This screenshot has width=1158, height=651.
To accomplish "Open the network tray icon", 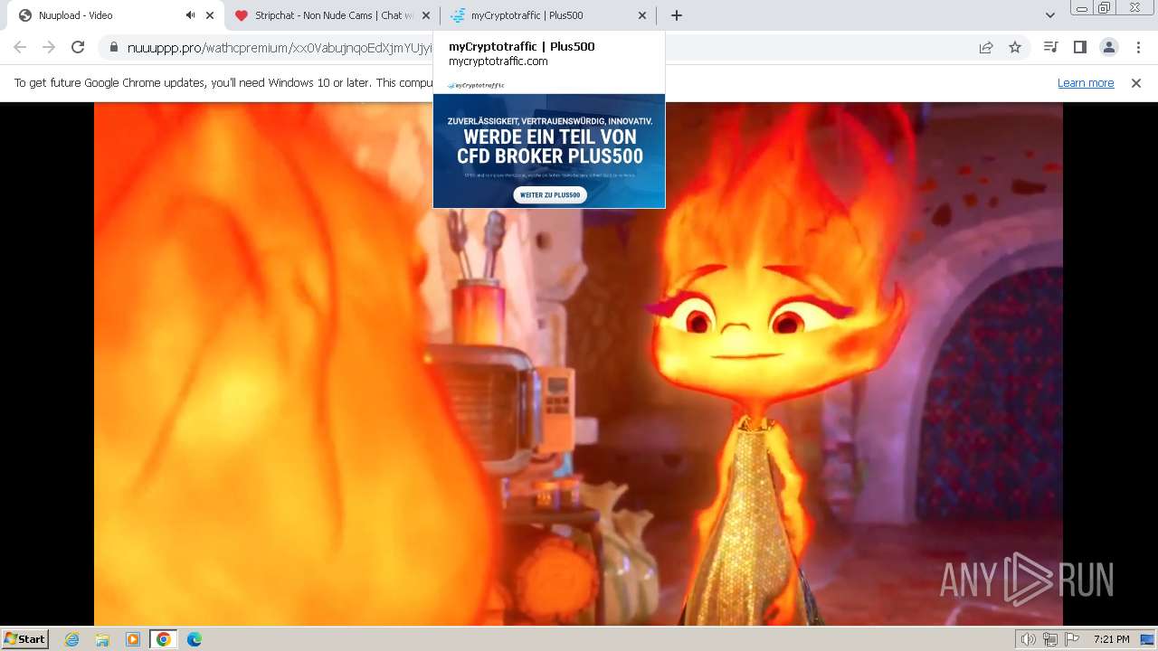I will 1050,639.
